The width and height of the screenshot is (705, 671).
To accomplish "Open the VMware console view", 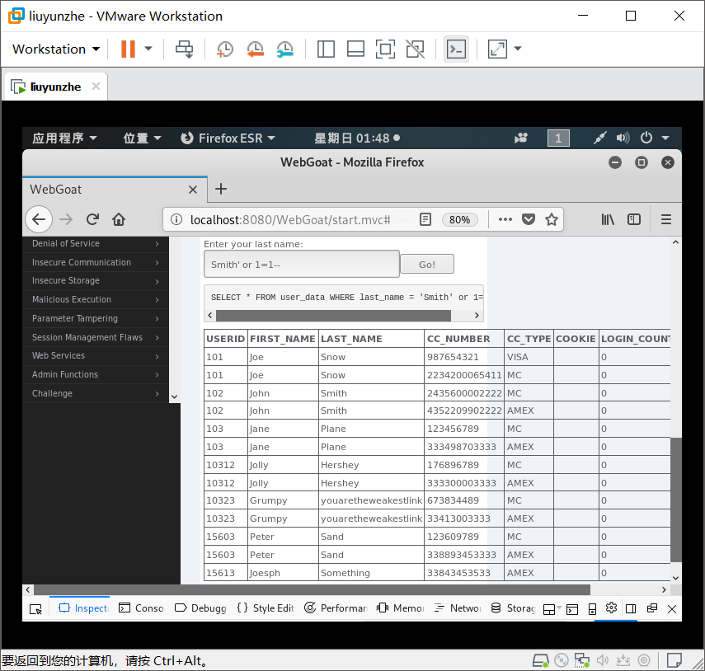I will click(456, 49).
